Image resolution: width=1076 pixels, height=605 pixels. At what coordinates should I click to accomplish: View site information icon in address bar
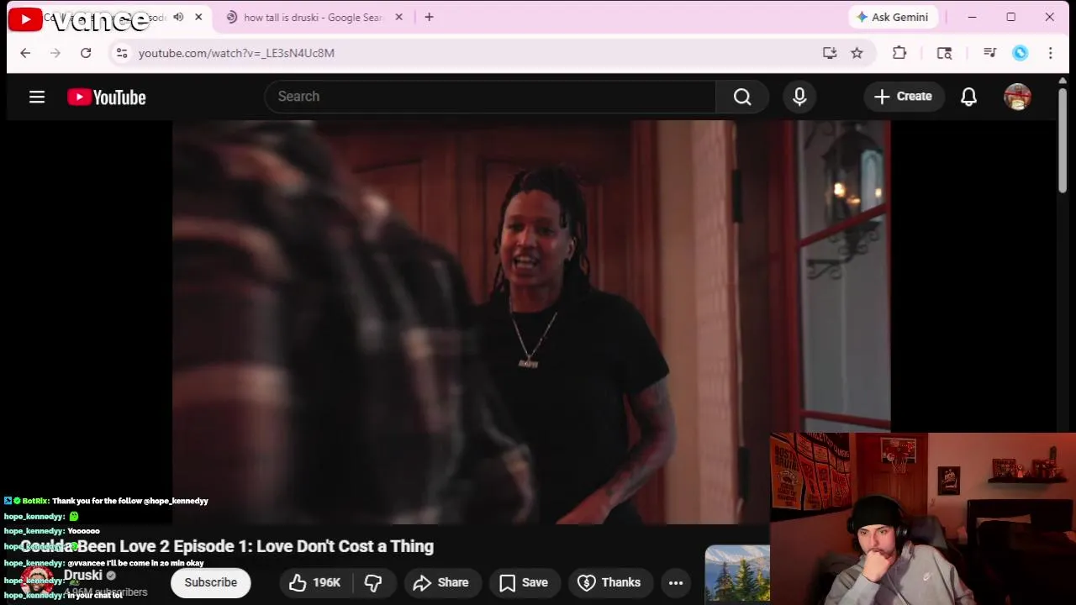coord(122,53)
